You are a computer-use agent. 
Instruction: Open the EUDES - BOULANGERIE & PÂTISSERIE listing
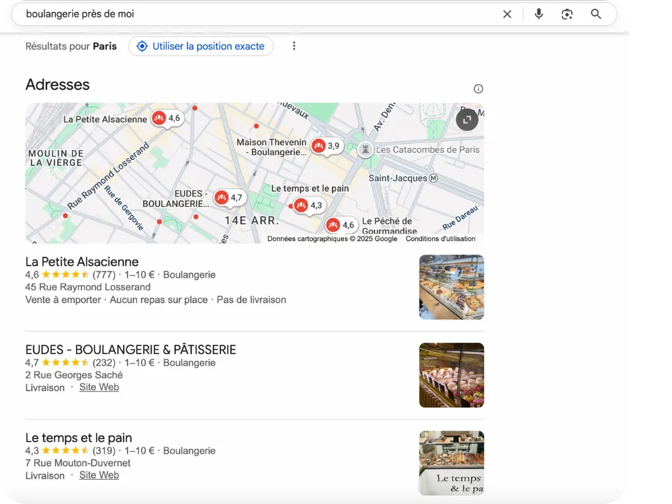[131, 349]
